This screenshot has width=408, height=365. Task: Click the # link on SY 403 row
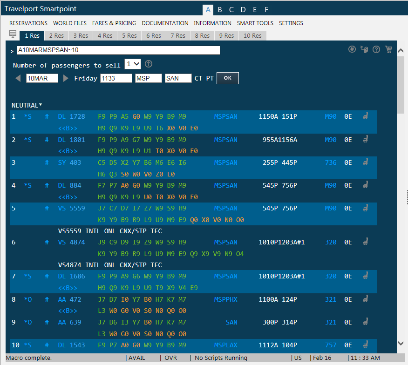tap(47, 162)
